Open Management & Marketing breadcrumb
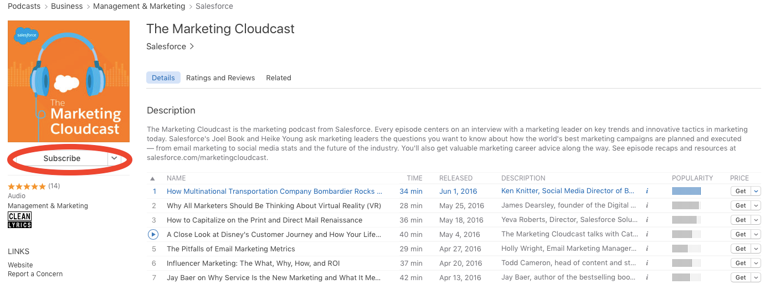Image resolution: width=765 pixels, height=284 pixels. [139, 6]
